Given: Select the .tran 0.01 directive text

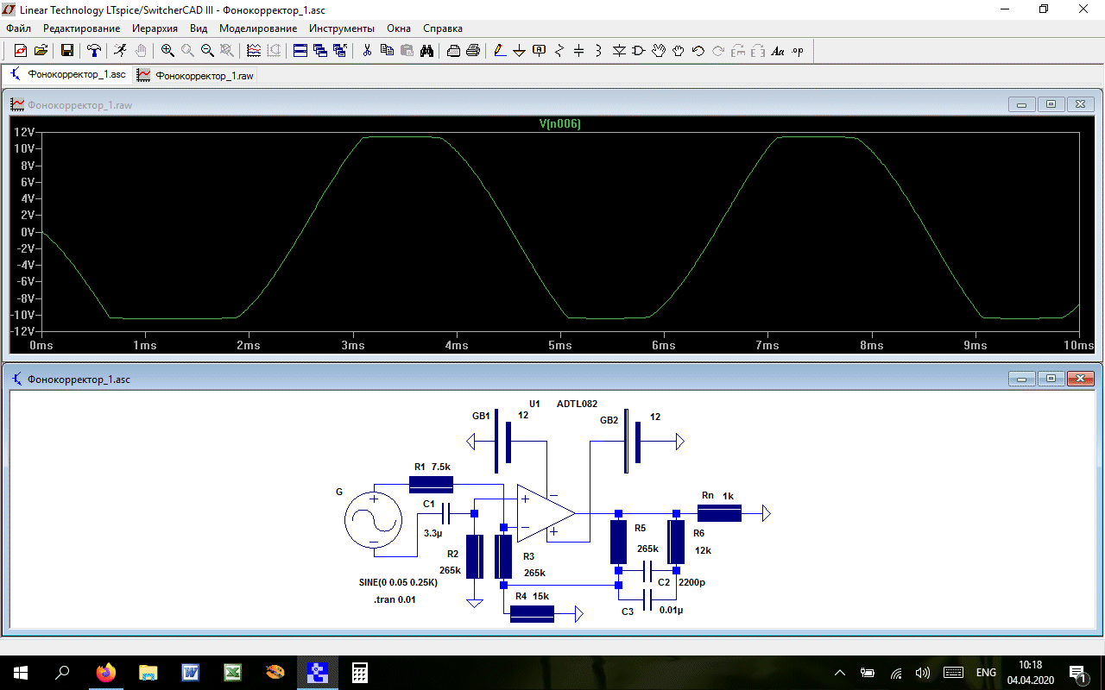Looking at the screenshot, I should [x=395, y=599].
